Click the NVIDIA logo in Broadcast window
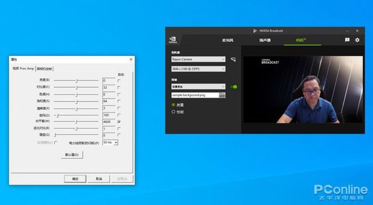The width and height of the screenshot is (373, 205). [173, 40]
